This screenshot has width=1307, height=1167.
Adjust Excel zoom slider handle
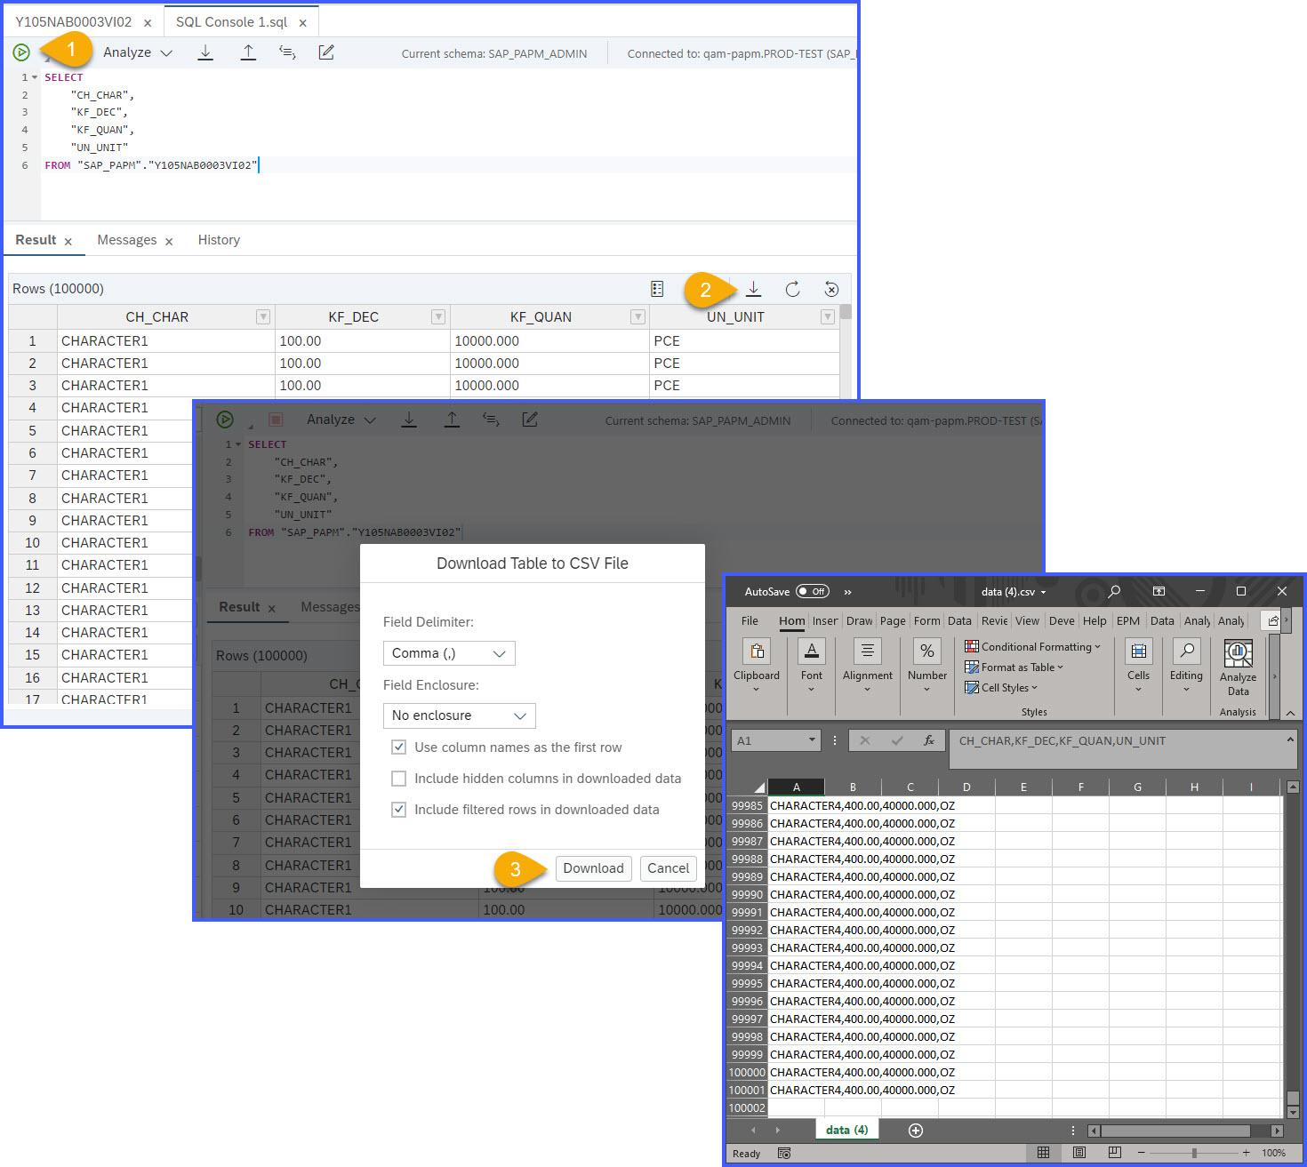tap(1194, 1153)
